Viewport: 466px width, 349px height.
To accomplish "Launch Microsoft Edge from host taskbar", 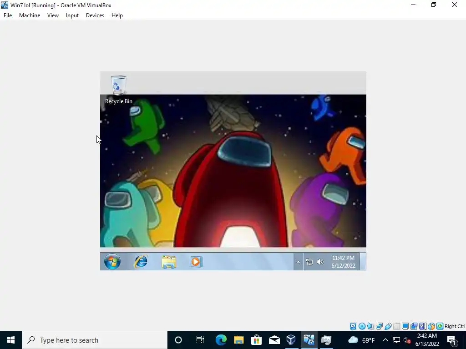I will tap(221, 340).
